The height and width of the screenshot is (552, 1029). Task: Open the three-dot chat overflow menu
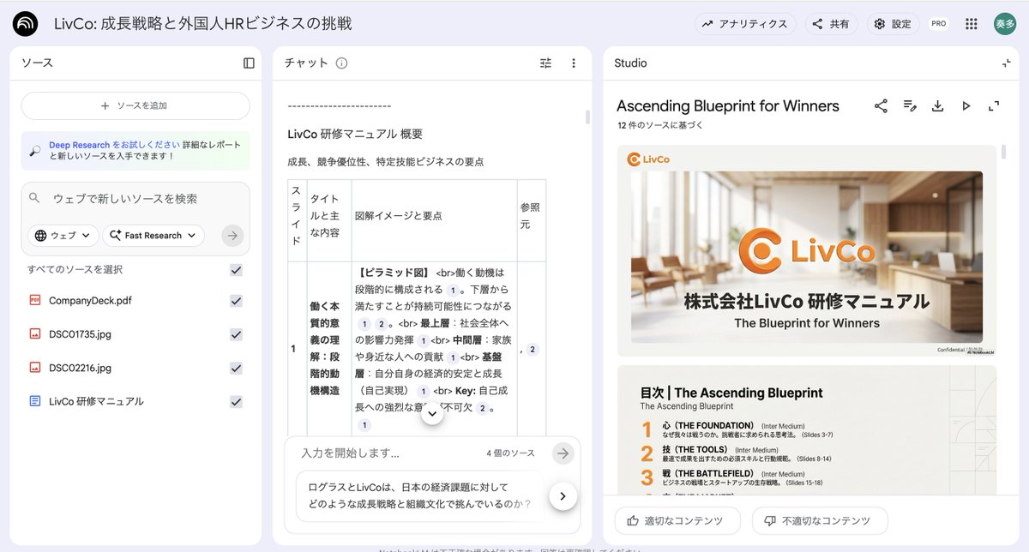(x=573, y=63)
